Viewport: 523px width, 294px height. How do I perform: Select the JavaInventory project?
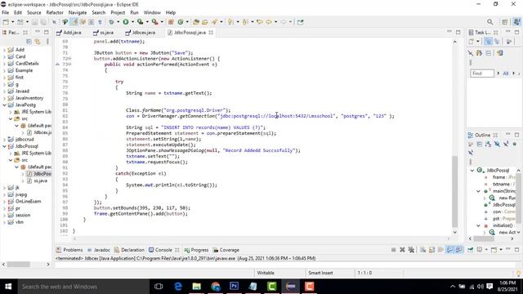tap(29, 98)
